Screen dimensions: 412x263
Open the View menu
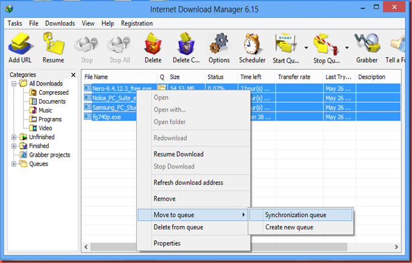pyautogui.click(x=88, y=23)
